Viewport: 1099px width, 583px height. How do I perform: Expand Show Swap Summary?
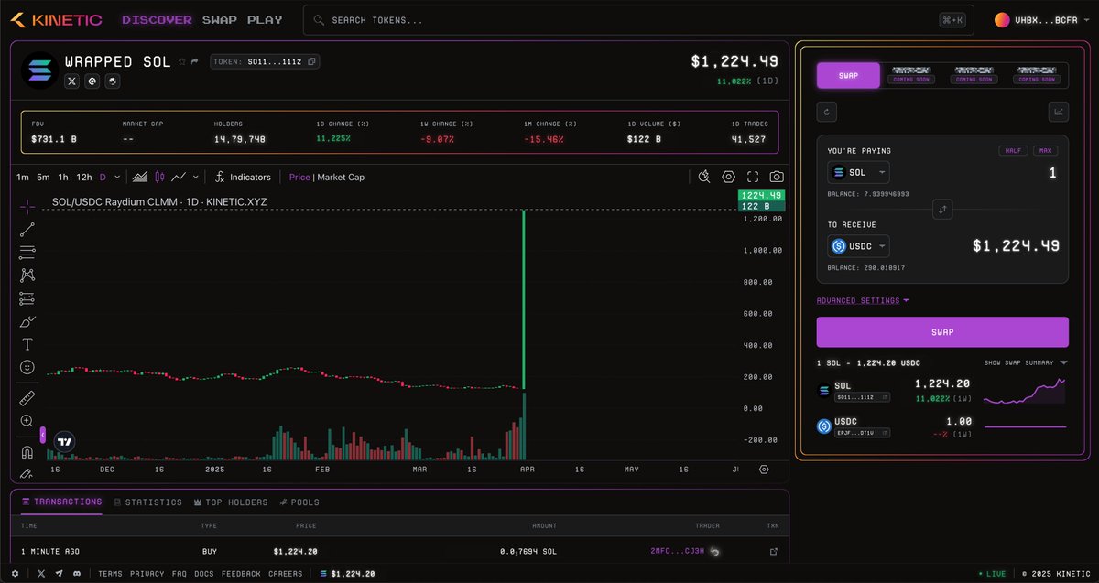coord(1026,362)
